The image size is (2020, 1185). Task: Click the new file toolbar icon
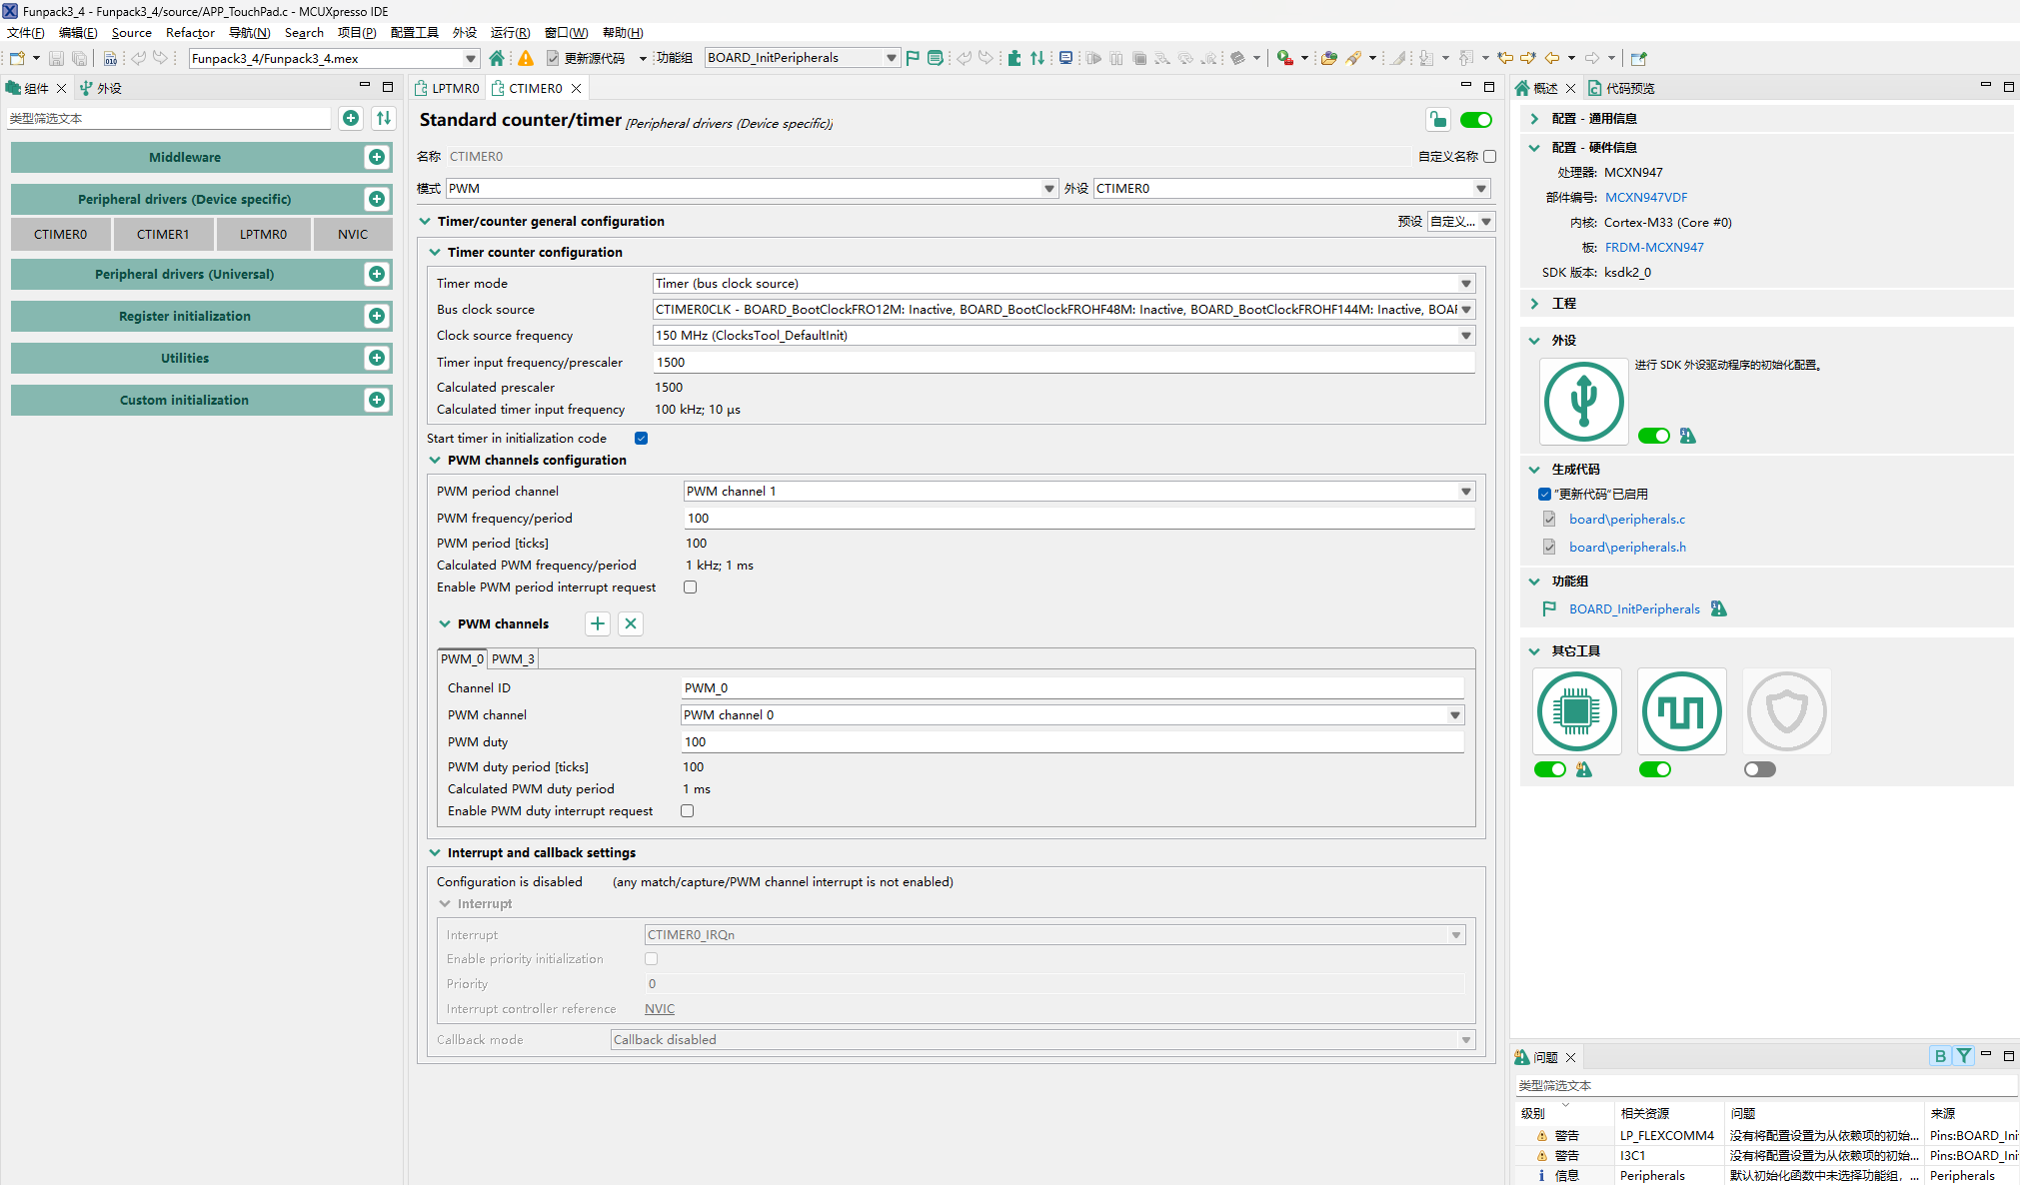click(17, 58)
